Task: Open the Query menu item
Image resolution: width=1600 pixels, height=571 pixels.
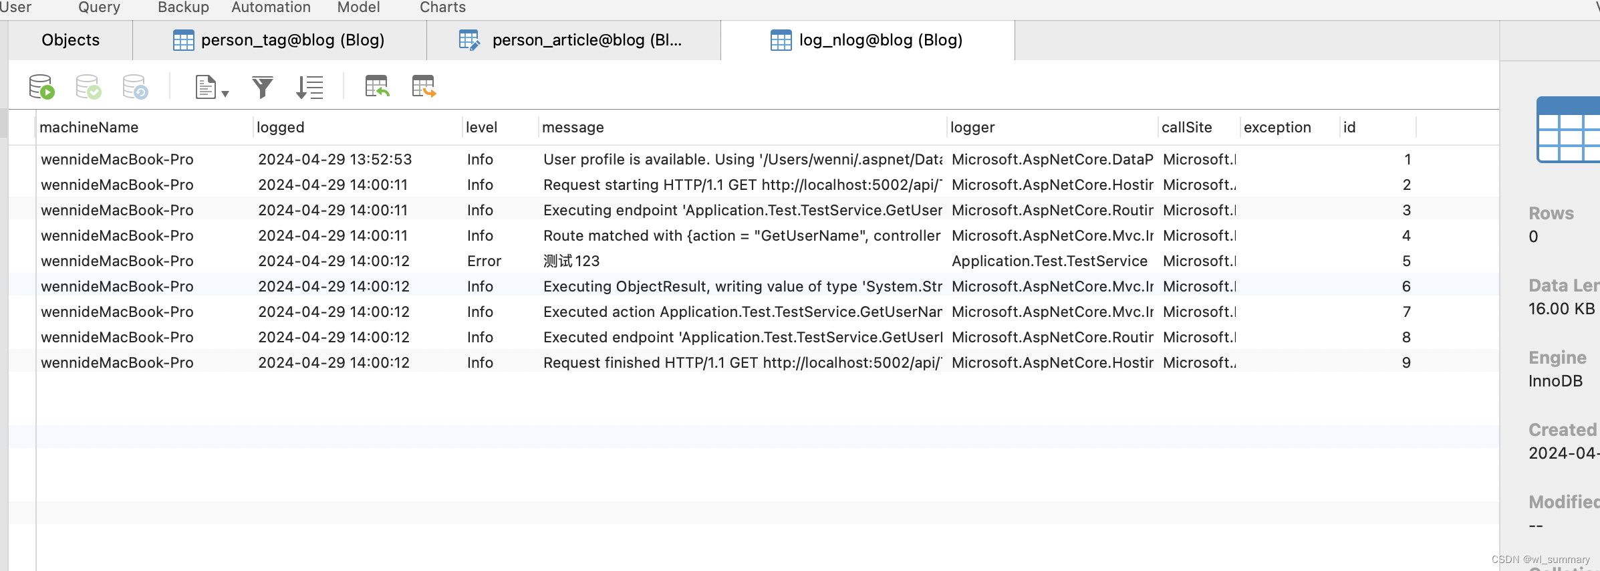Action: coord(99,7)
